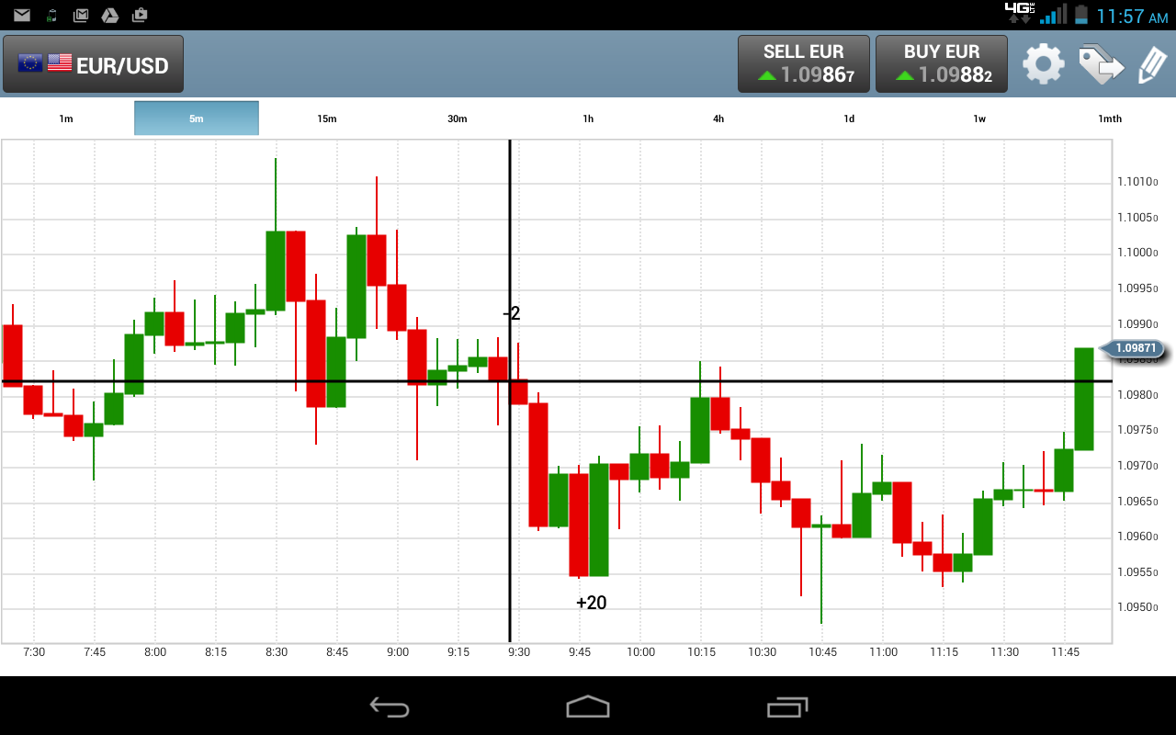The image size is (1176, 735).
Task: Tap the 8:30 time axis label
Action: coord(277,652)
